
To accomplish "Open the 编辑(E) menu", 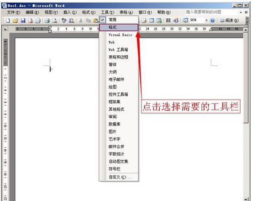I will coord(32,12).
